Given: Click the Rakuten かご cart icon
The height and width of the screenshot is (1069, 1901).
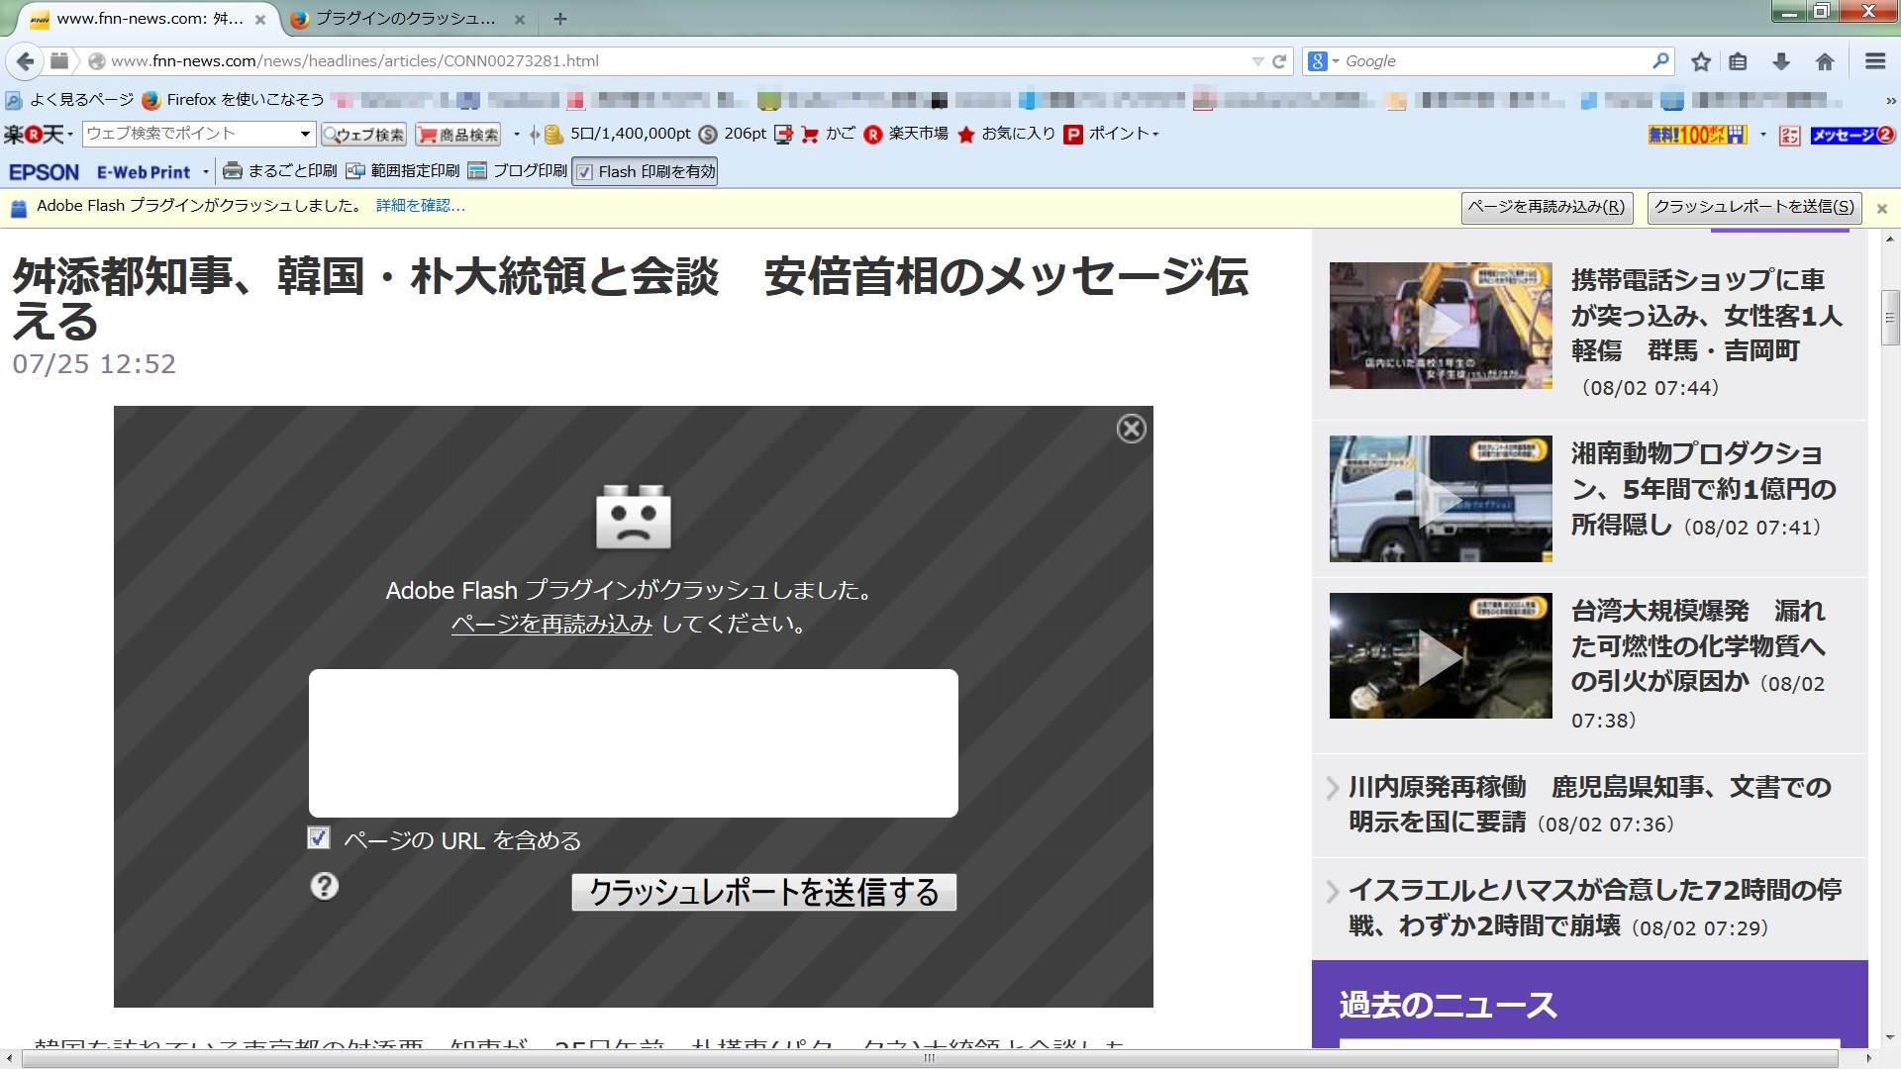Looking at the screenshot, I should coord(810,134).
